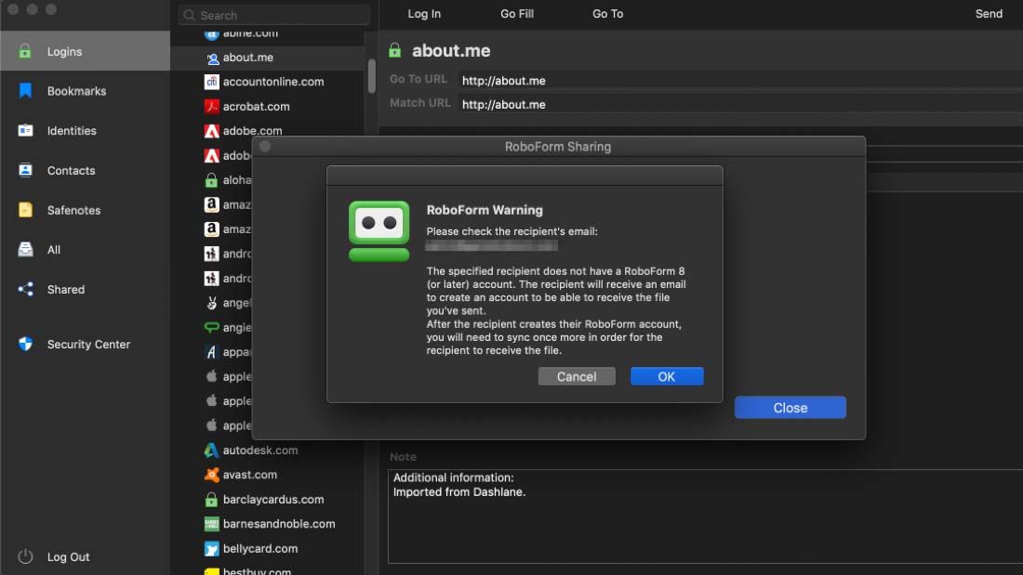View All items in the sidebar
This screenshot has width=1023, height=575.
tap(62, 249)
